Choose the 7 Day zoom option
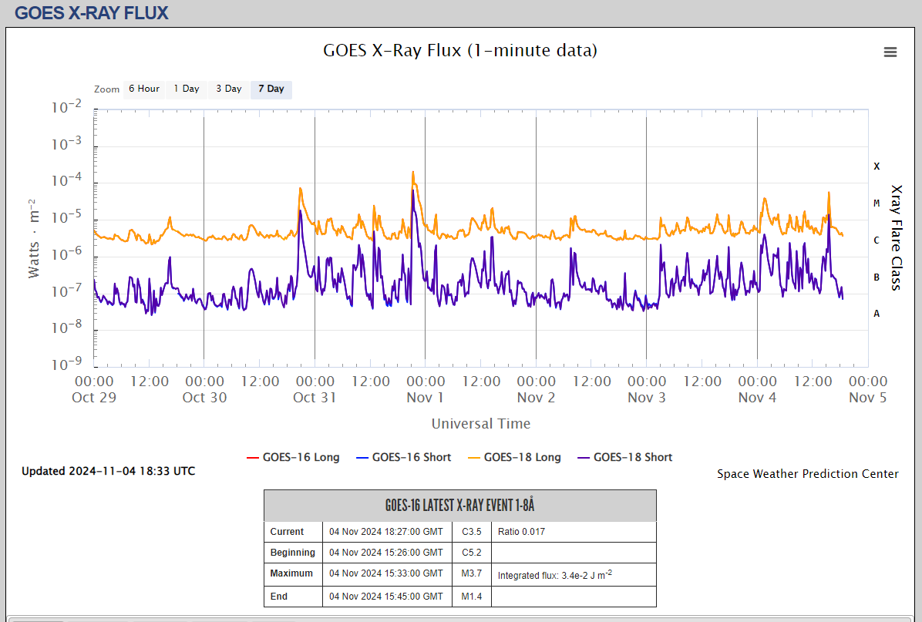 (271, 89)
